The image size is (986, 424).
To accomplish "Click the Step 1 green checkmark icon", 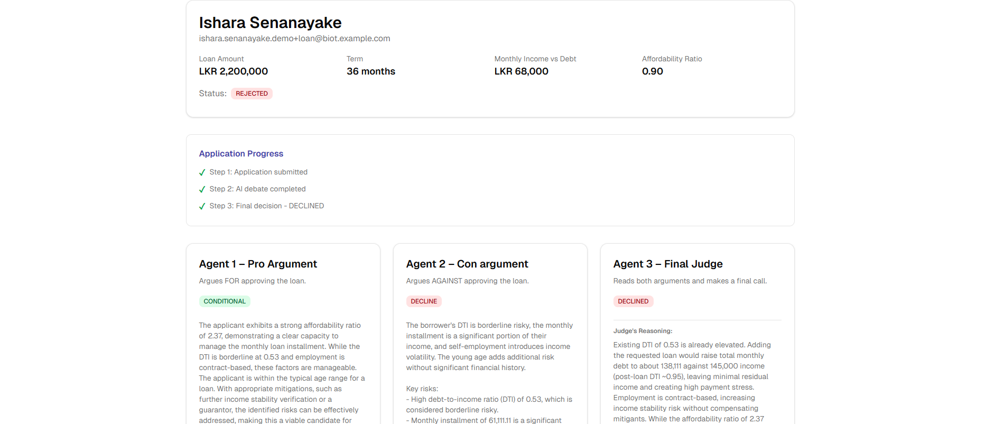I will tap(202, 172).
